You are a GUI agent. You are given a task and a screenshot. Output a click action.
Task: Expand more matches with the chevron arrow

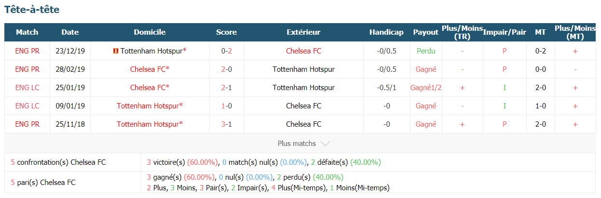point(325,144)
